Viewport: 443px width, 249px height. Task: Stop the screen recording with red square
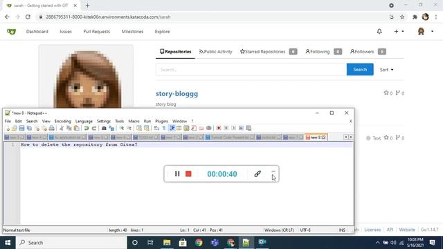(x=188, y=174)
